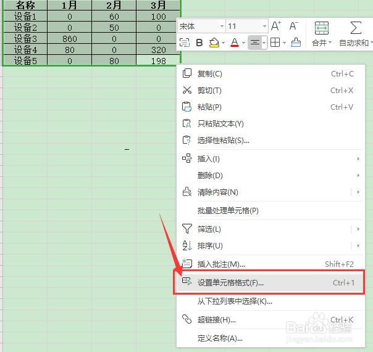Open font color dropdown arrow
This screenshot has width=373, height=352.
(x=243, y=43)
